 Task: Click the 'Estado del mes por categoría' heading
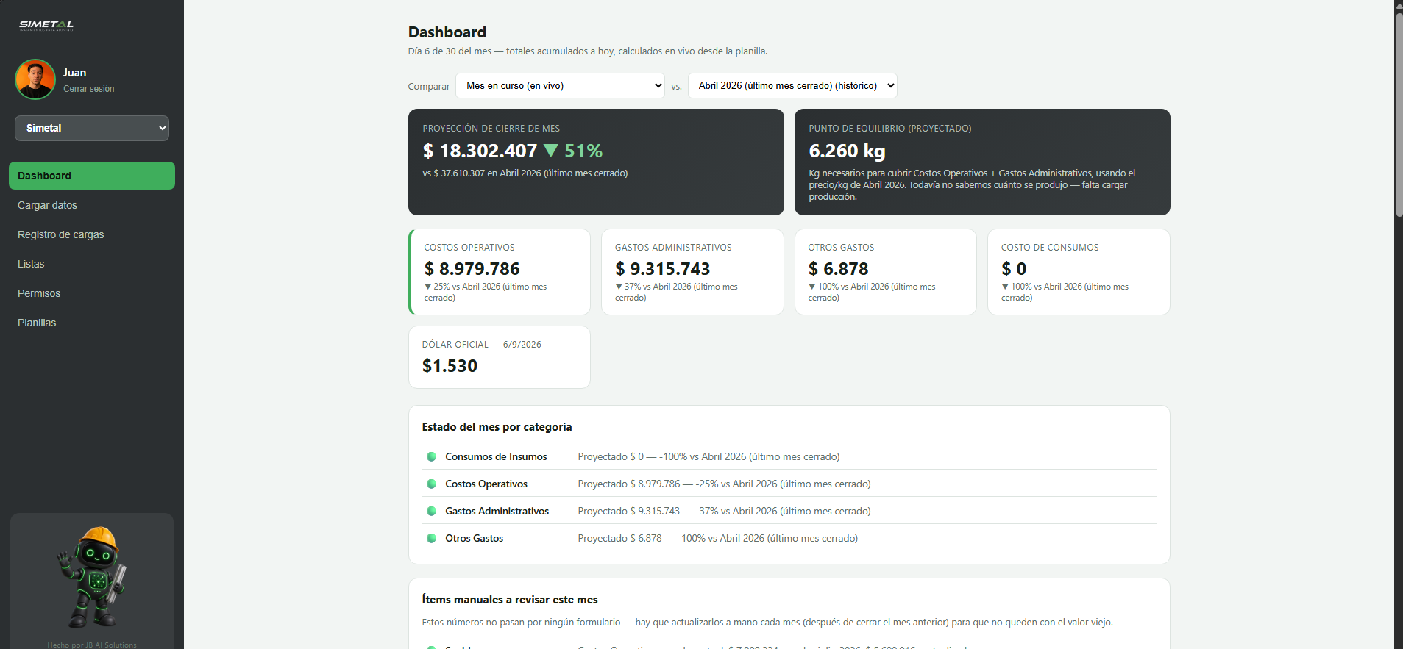click(x=497, y=427)
